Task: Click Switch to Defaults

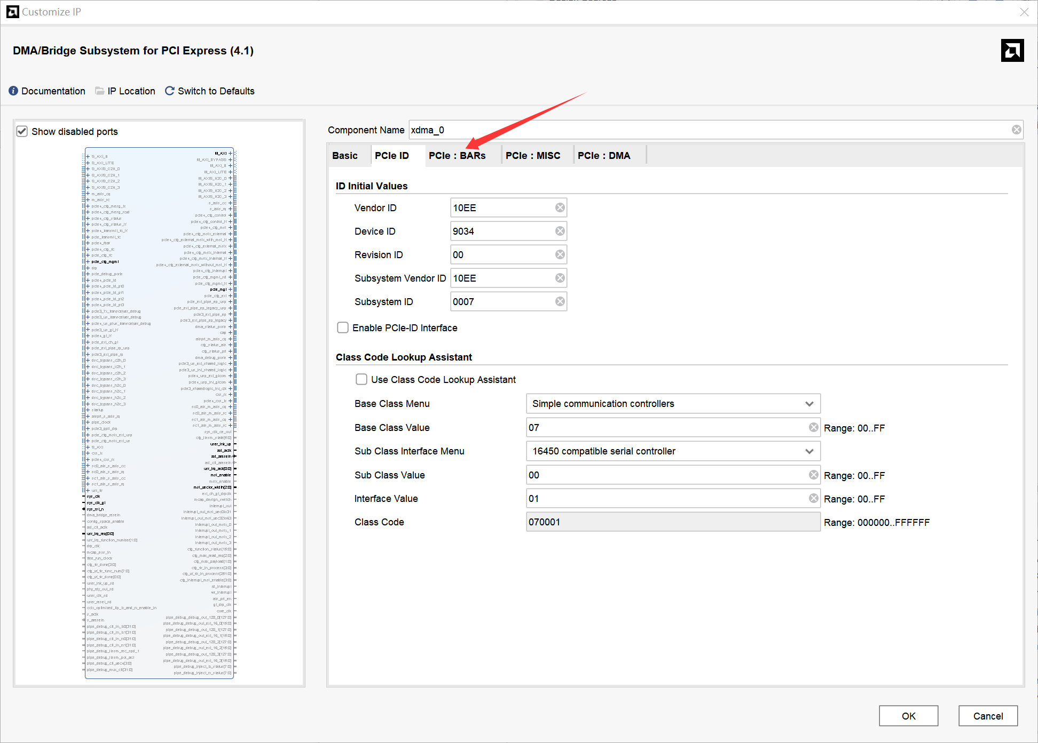Action: [216, 91]
